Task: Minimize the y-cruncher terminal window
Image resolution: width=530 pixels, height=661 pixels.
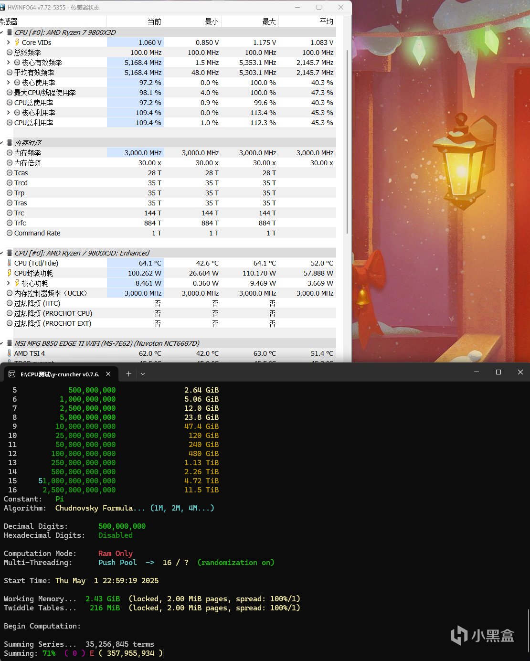Action: (x=477, y=372)
